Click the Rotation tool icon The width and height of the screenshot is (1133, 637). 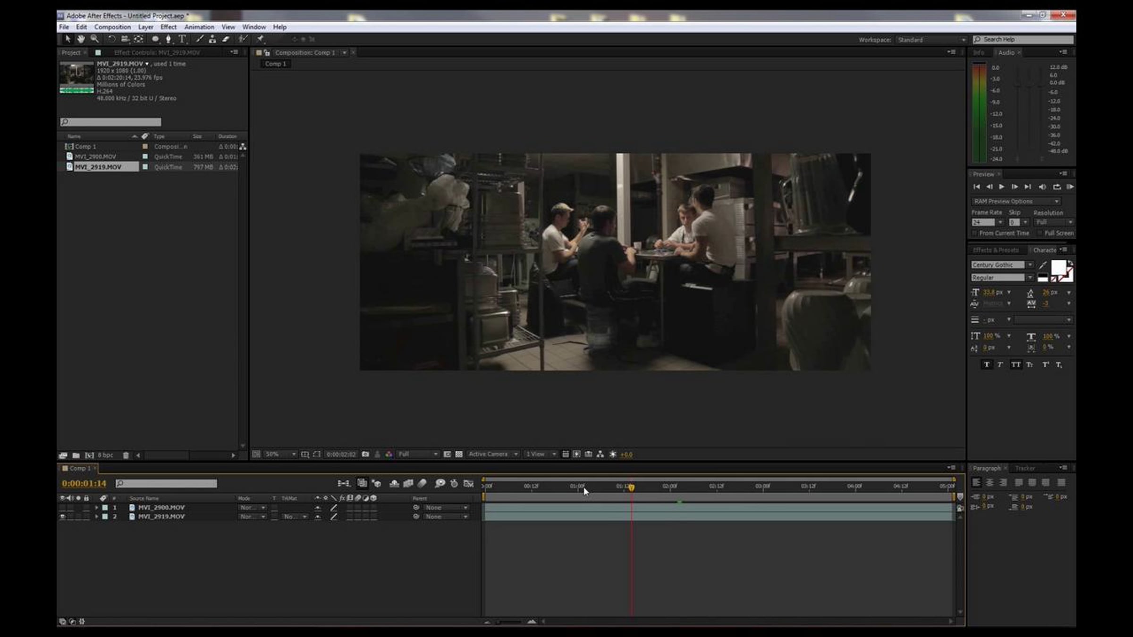(x=111, y=39)
